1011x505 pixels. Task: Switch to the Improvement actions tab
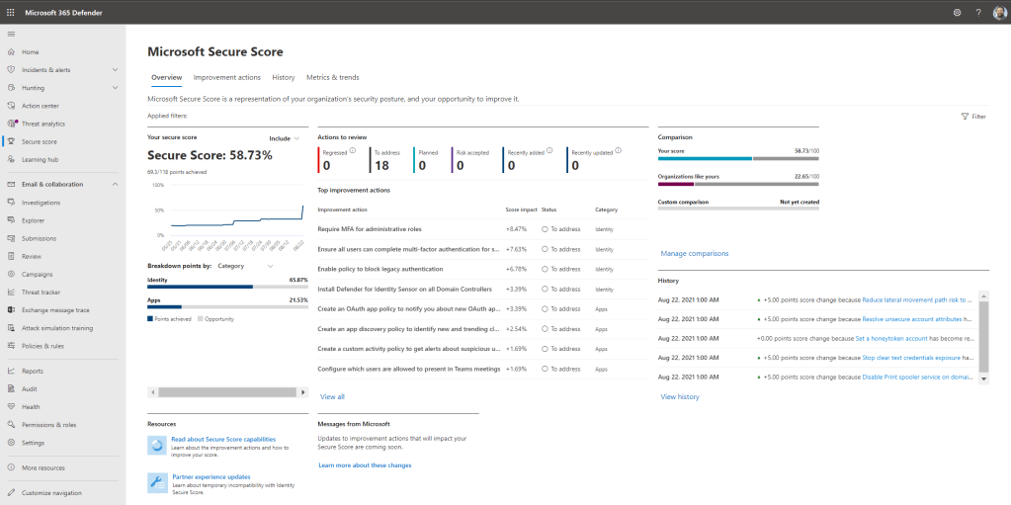(x=226, y=77)
